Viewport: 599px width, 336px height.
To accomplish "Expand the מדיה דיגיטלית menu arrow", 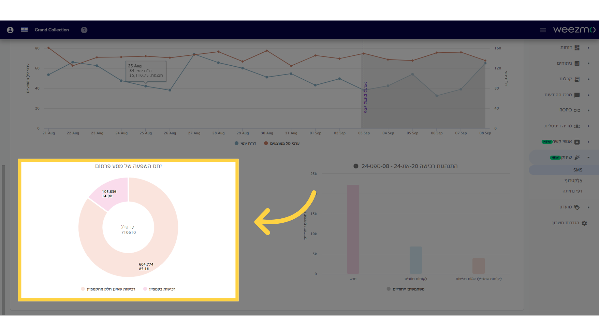I will [589, 126].
